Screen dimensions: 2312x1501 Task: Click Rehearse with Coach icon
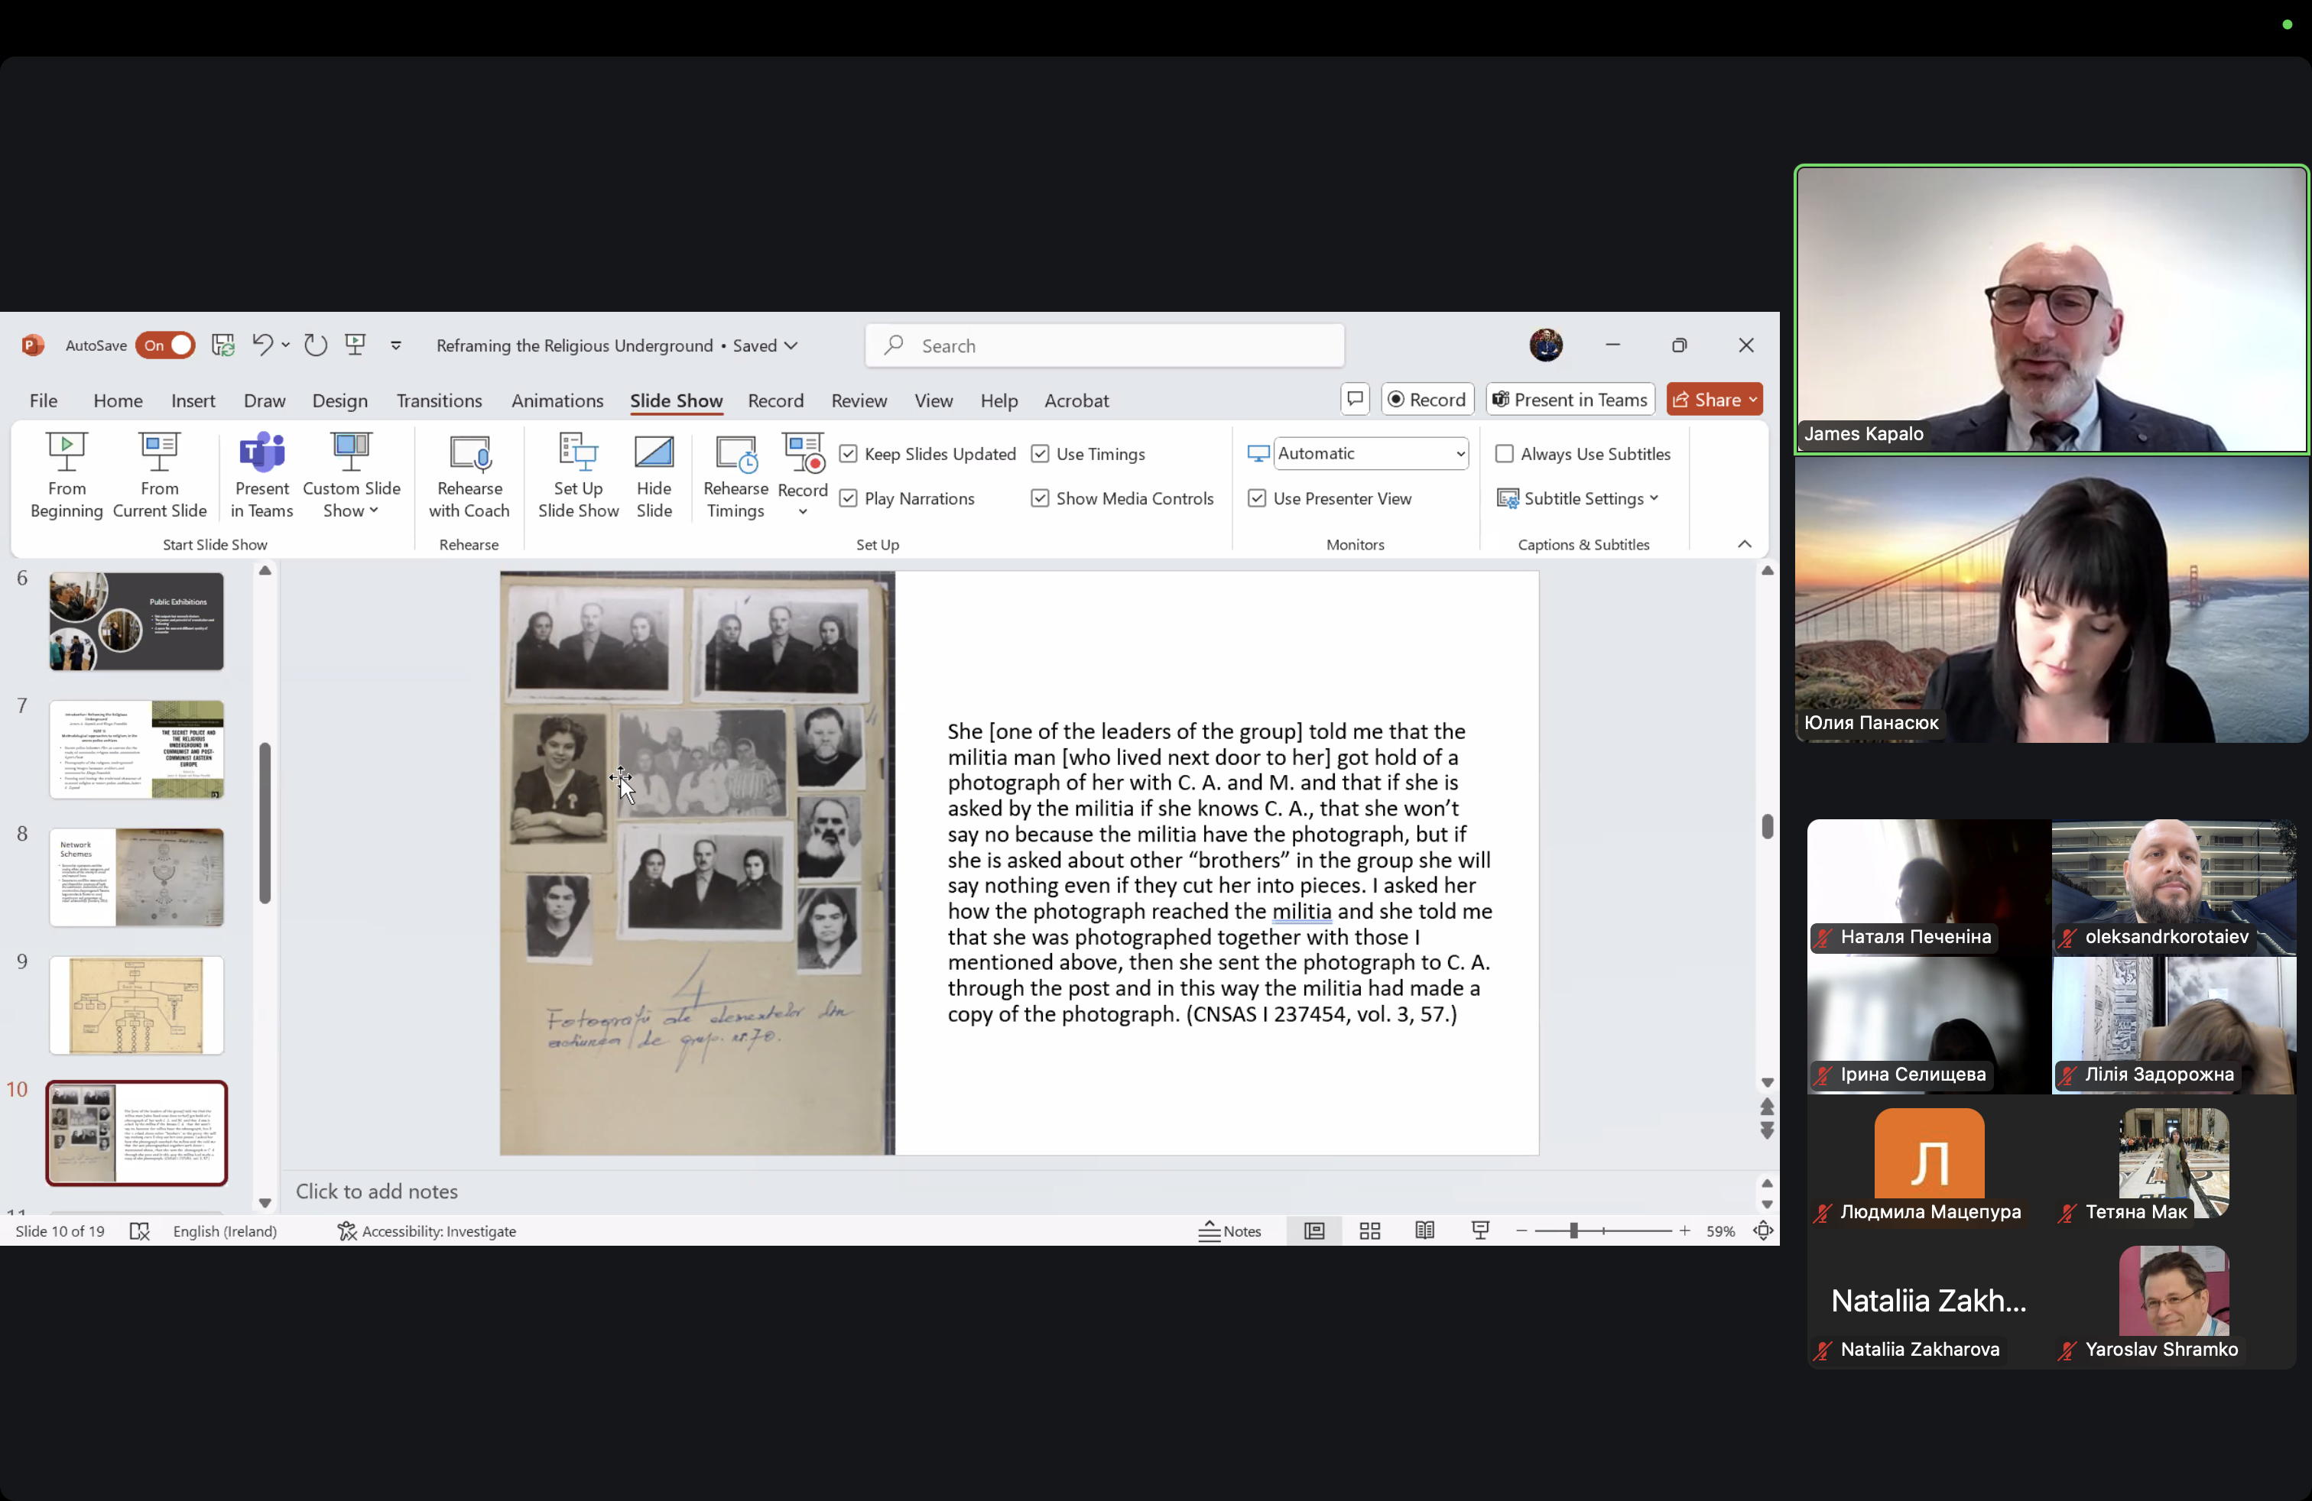pos(469,453)
